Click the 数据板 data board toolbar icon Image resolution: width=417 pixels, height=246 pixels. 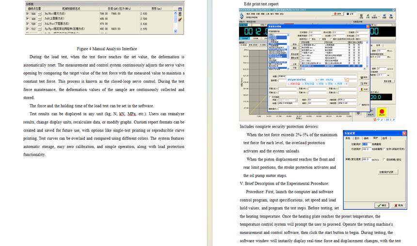pyautogui.click(x=374, y=16)
